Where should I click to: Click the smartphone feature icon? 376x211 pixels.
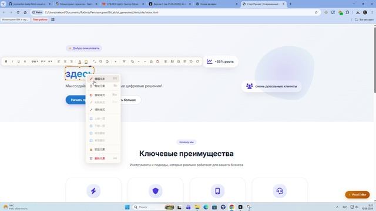pos(217,191)
